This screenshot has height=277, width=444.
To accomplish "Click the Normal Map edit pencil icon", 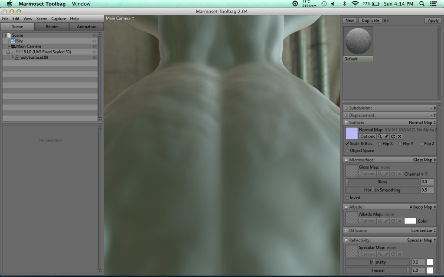I will pos(386,136).
